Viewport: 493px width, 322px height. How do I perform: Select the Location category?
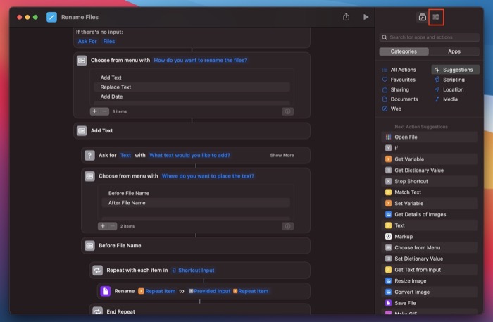449,89
